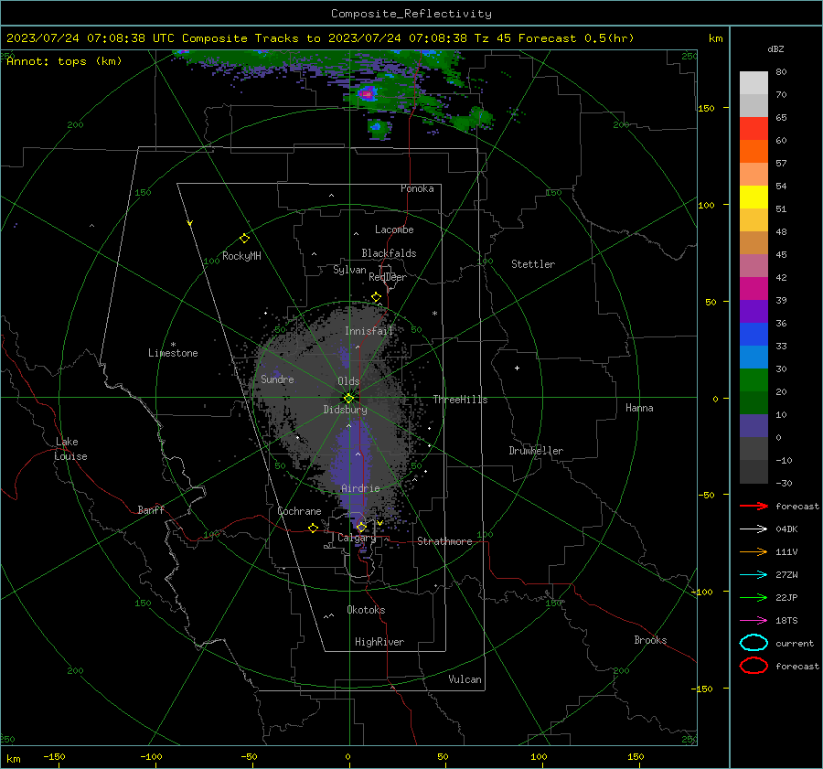Click the light gray 80 dBZ swatch
The image size is (823, 769).
754,83
